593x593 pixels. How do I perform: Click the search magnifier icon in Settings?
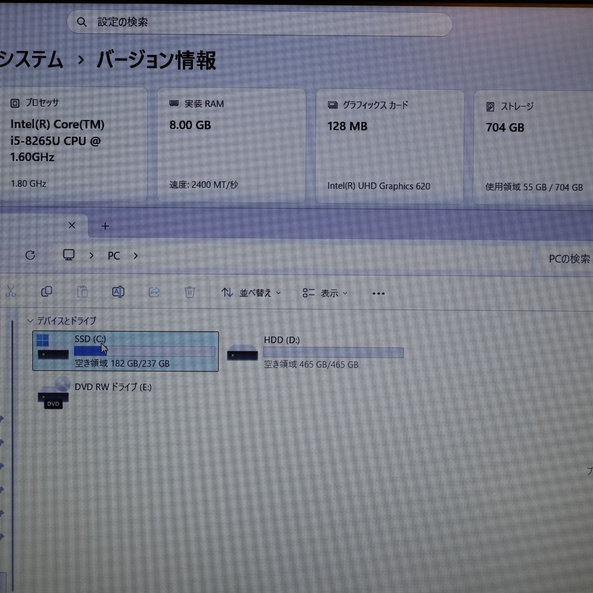pyautogui.click(x=82, y=22)
